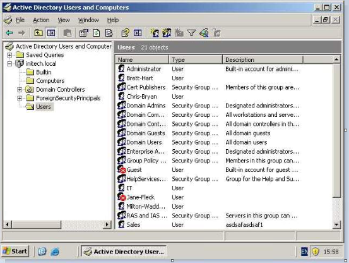Open the File menu
The height and width of the screenshot is (263, 349).
(x=20, y=20)
